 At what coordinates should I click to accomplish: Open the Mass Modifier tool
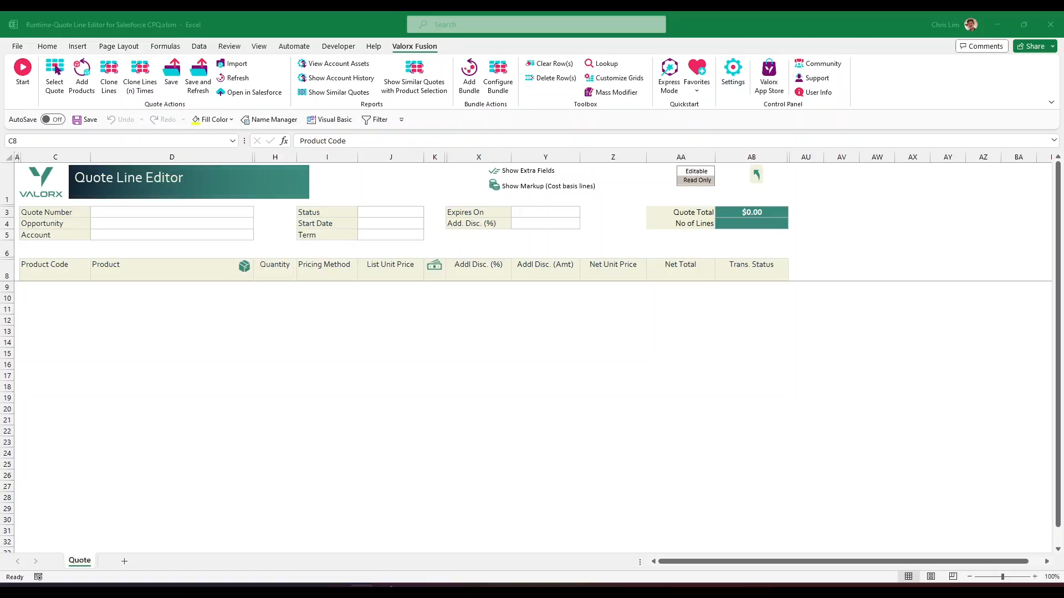pyautogui.click(x=611, y=92)
